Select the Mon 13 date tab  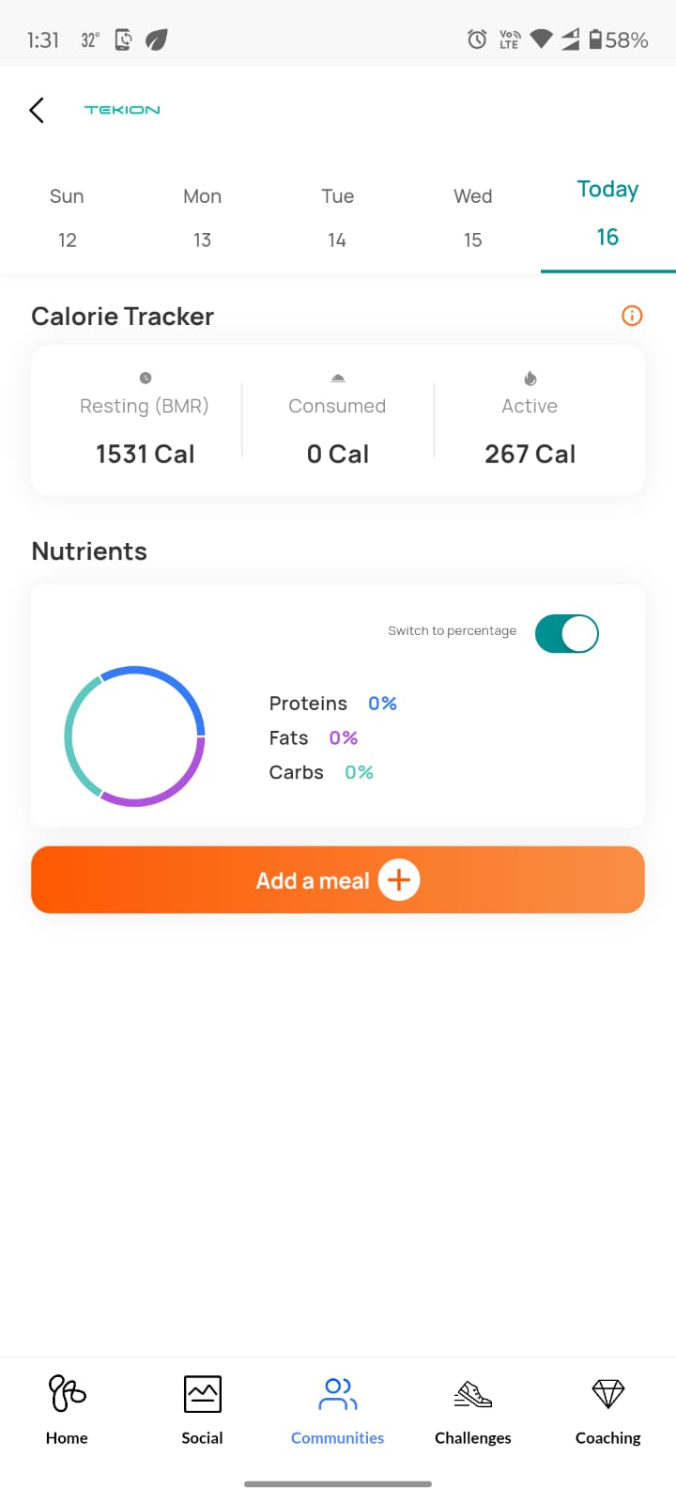point(202,218)
